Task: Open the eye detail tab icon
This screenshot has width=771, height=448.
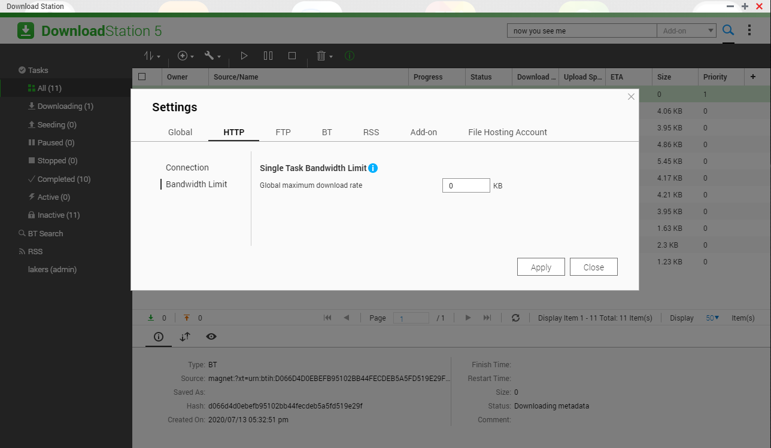Action: coord(211,337)
